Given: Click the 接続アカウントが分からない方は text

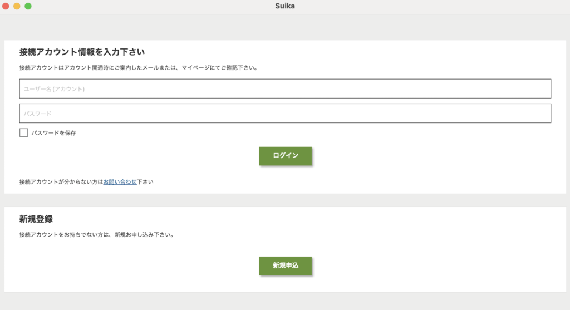Looking at the screenshot, I should click(x=61, y=181).
